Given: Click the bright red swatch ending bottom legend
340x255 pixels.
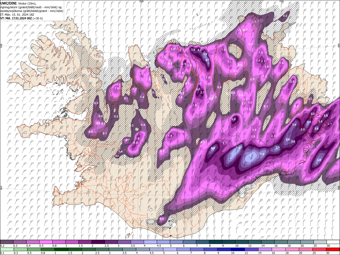Looking at the screenshot, I should pos(333,249).
